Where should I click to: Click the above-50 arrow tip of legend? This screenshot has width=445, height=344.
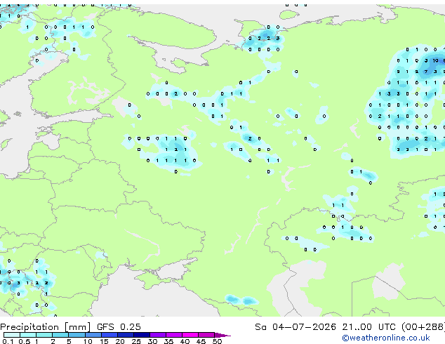tap(222, 335)
